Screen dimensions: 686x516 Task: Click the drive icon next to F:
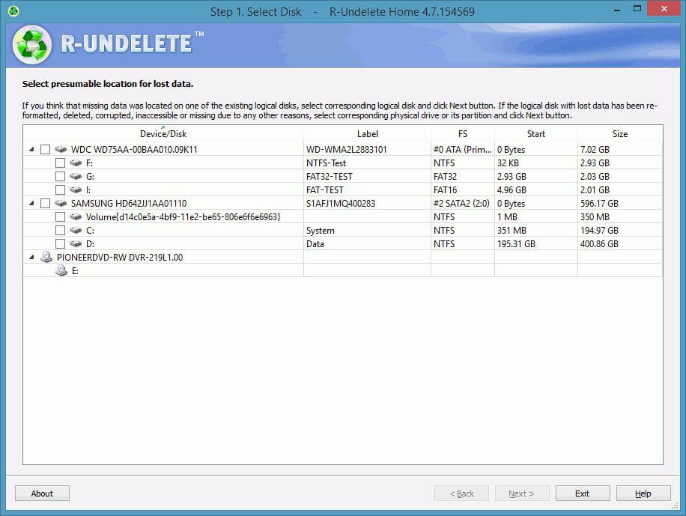tap(76, 163)
